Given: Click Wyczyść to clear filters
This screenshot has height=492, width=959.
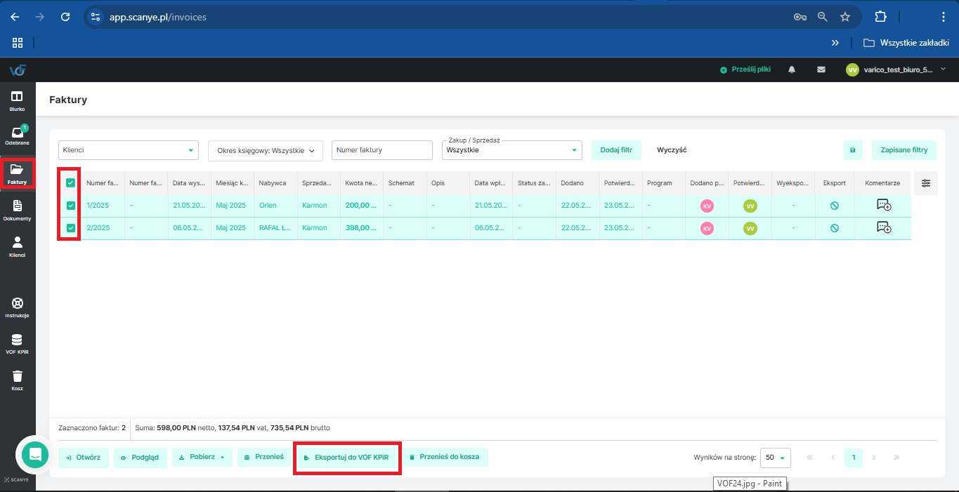Looking at the screenshot, I should [x=672, y=150].
